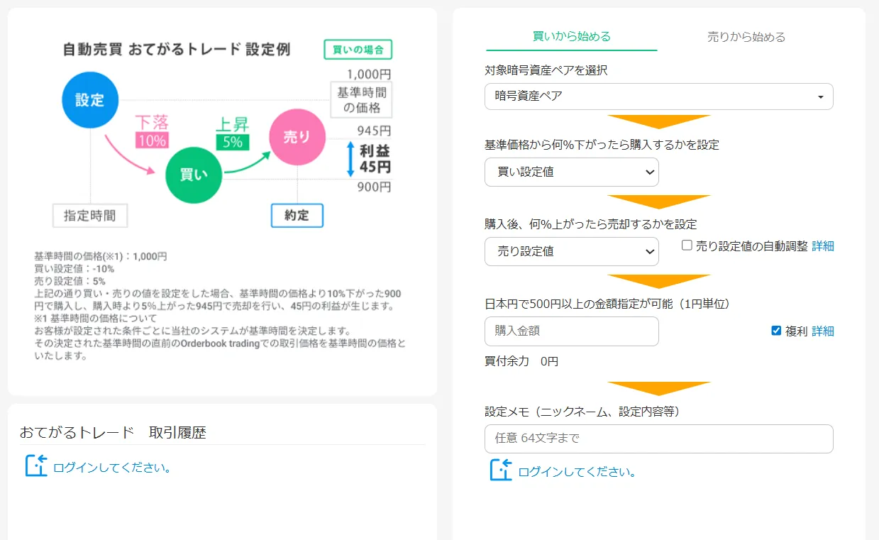Click the green 買い circle in the diagram

coord(194,175)
